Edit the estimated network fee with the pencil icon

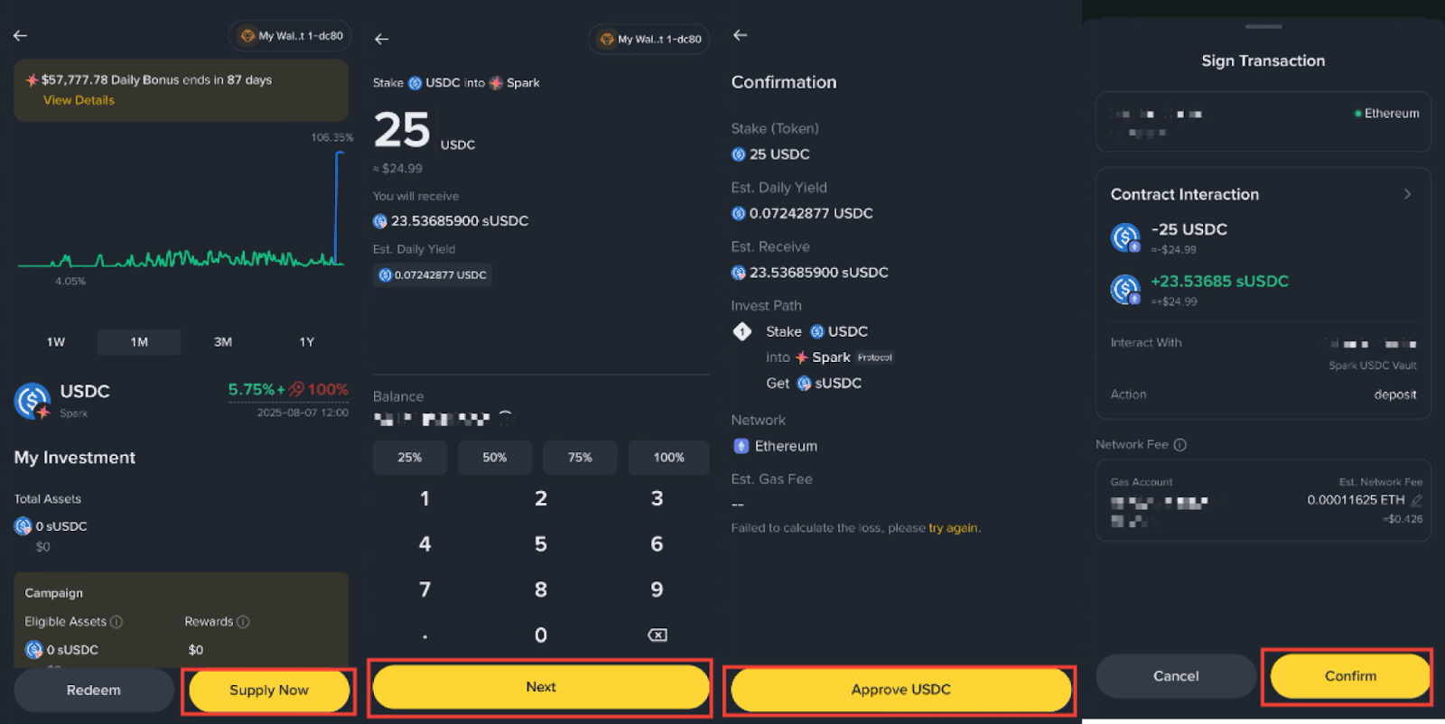point(1416,500)
